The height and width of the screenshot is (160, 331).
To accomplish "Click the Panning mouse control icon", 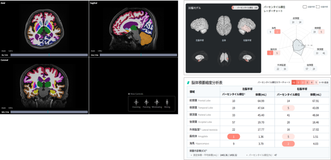I will coord(146,102).
